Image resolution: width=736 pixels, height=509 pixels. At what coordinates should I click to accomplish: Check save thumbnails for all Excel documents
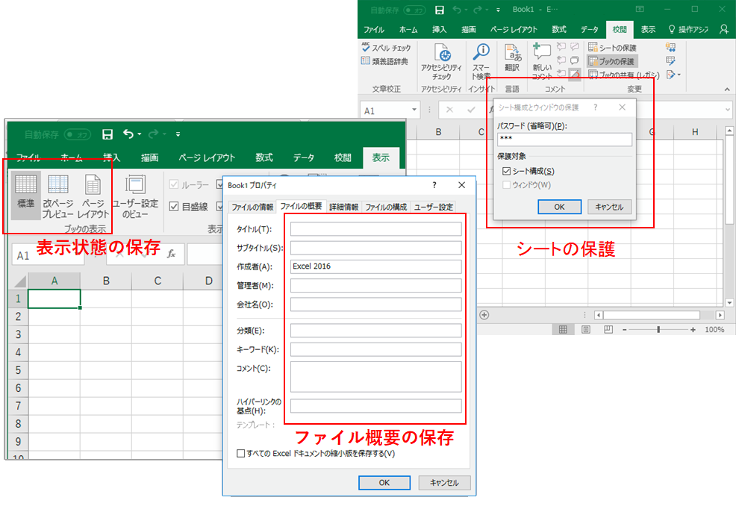[x=241, y=454]
